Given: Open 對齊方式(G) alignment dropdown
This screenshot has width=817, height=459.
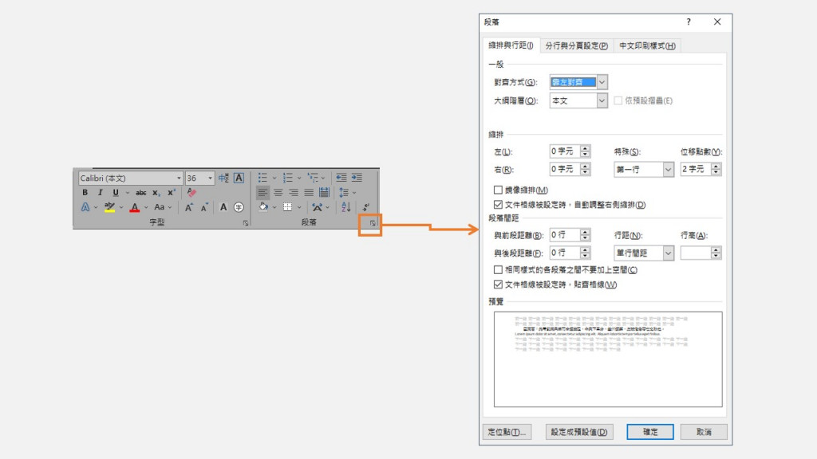Looking at the screenshot, I should [x=602, y=82].
